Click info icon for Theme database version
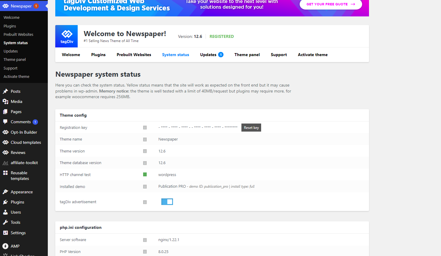The image size is (441, 256). (145, 163)
